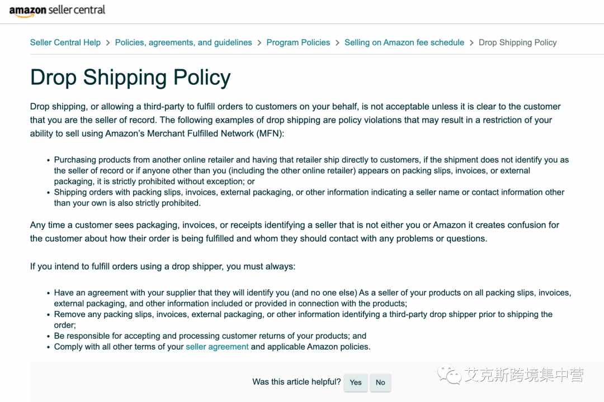Click the 'Was this article helpful?' prompt

coord(296,382)
